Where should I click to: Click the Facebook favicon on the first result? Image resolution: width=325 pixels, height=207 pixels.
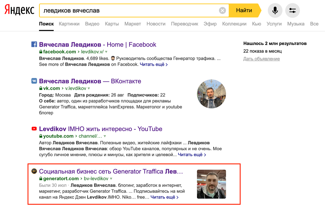click(34, 44)
